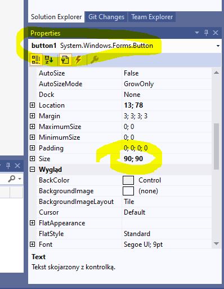Expand the MaximumSize property
This screenshot has width=224, height=289.
(32, 127)
